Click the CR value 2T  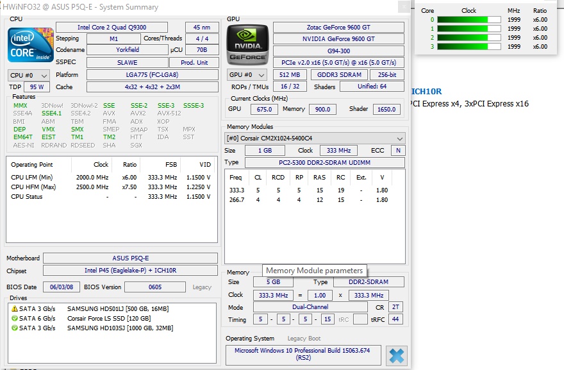(395, 307)
